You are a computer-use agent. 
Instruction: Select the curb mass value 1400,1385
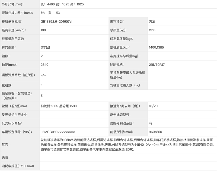[157, 47]
